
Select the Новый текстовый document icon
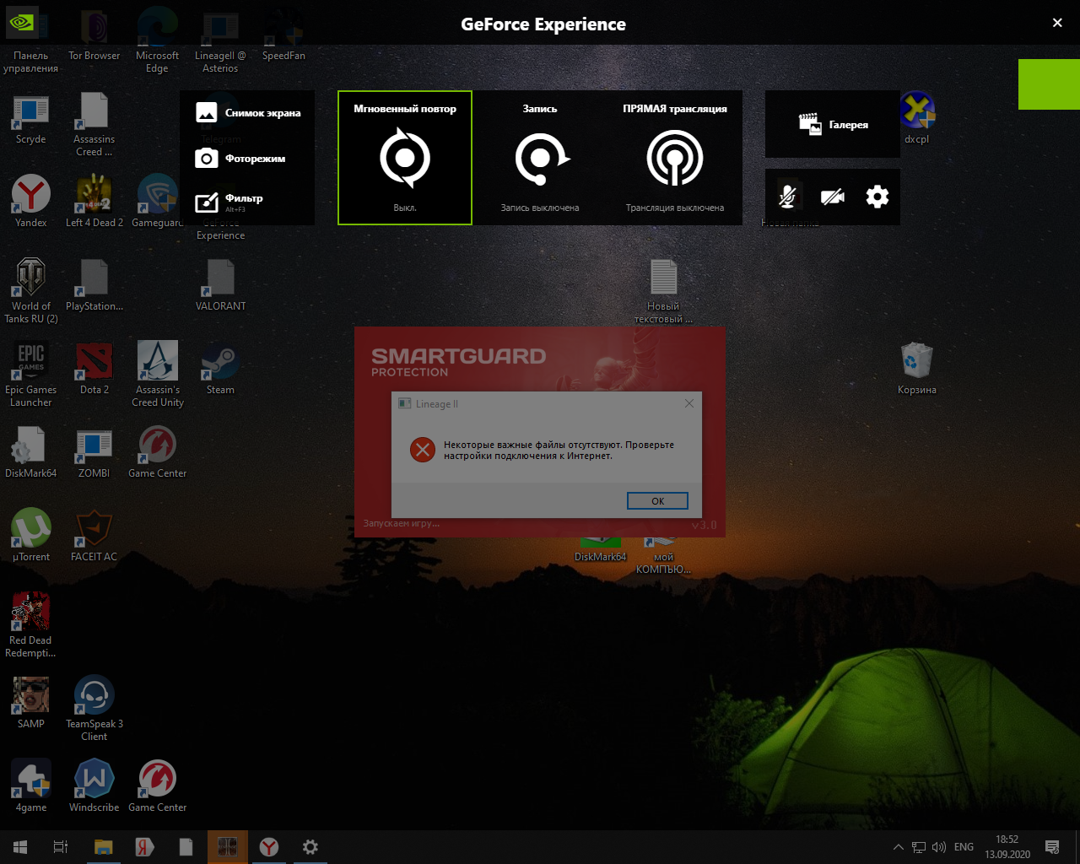[x=663, y=291]
